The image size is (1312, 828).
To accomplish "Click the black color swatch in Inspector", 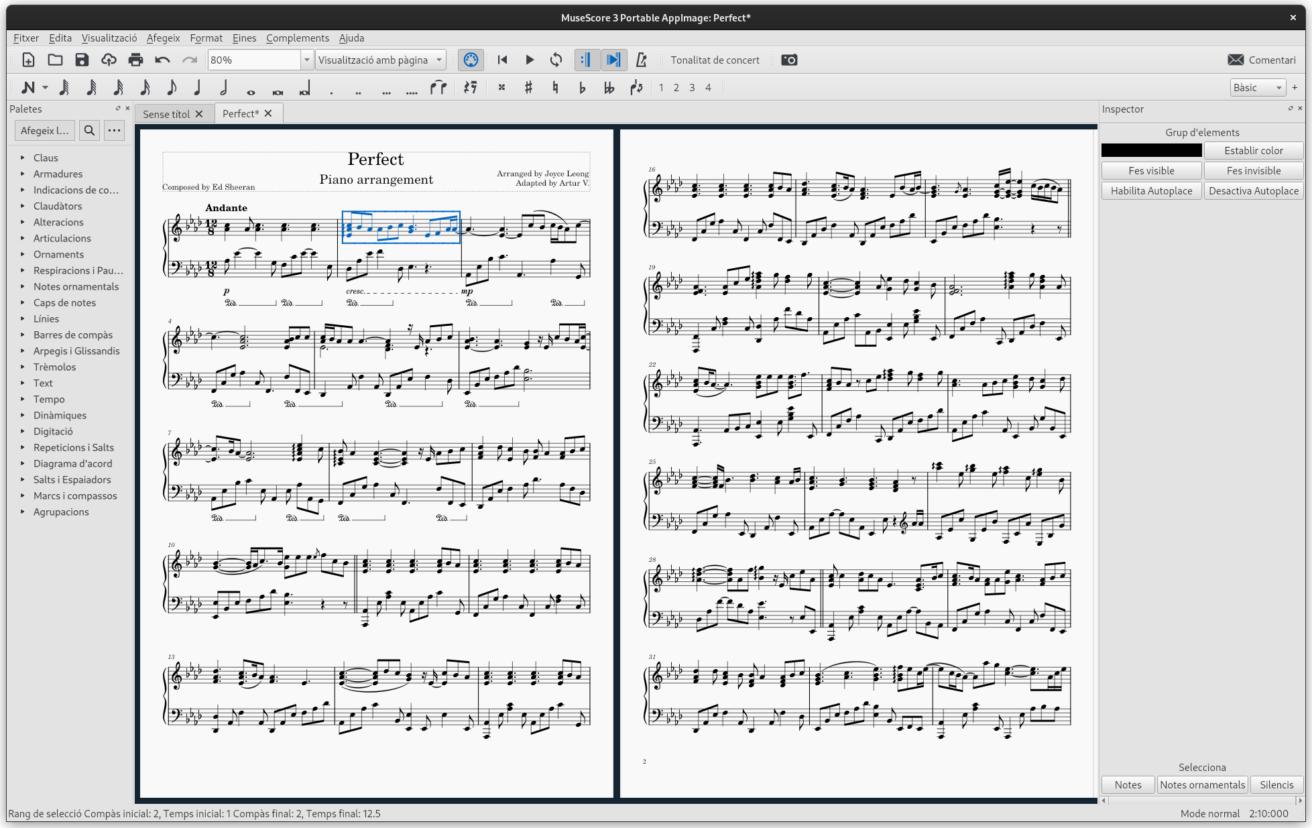I will pyautogui.click(x=1151, y=150).
